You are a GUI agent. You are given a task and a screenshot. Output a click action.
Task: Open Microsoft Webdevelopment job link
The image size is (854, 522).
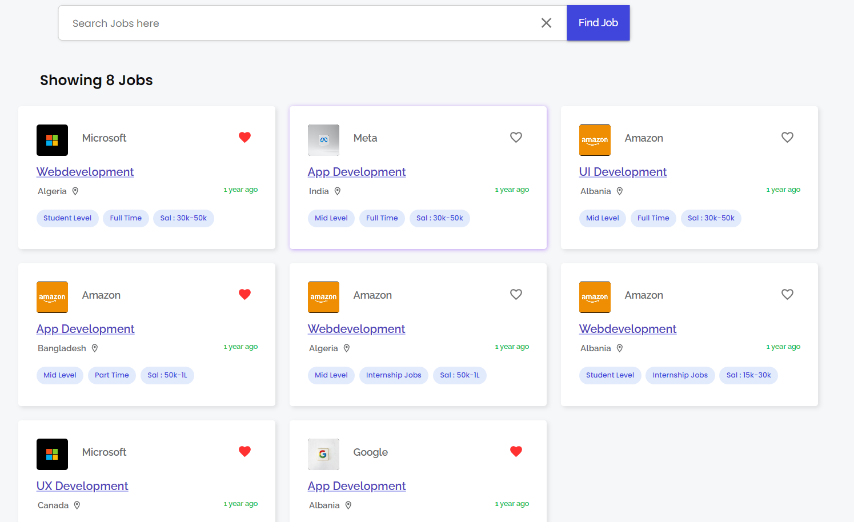point(85,172)
